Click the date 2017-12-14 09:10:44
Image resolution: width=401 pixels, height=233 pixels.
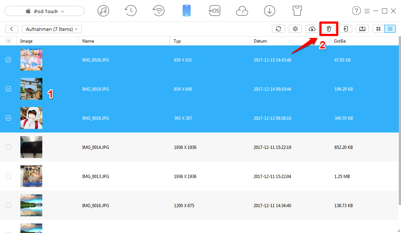pos(272,89)
